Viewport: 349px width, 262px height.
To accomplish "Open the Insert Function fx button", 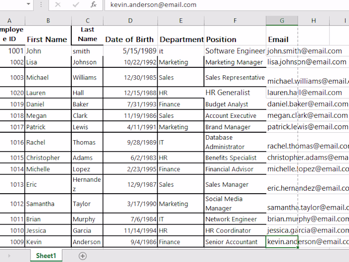I will point(94,4).
